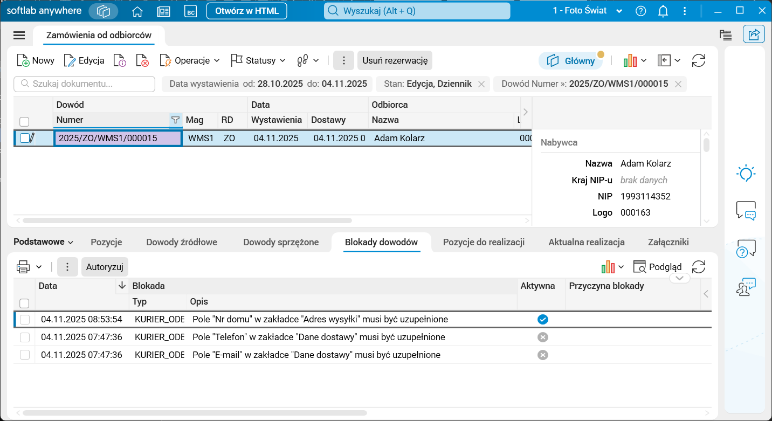
Task: Refresh the orders list
Action: [x=699, y=60]
